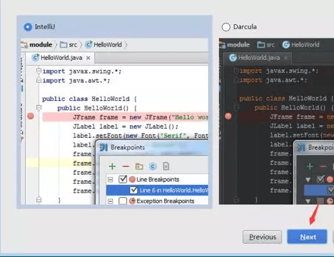This screenshot has width=334, height=257.
Task: Click the HelloWorld.java tab in light preview
Action: coord(61,58)
